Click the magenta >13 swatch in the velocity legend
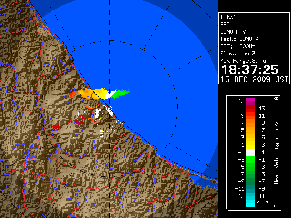Viewport: 291px width, 218px height. (x=250, y=101)
